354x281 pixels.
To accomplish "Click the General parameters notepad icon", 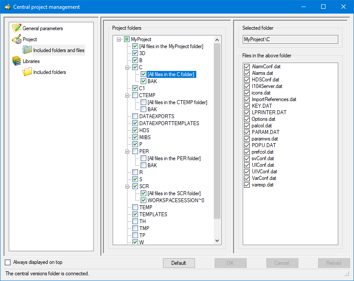I will pos(17,28).
